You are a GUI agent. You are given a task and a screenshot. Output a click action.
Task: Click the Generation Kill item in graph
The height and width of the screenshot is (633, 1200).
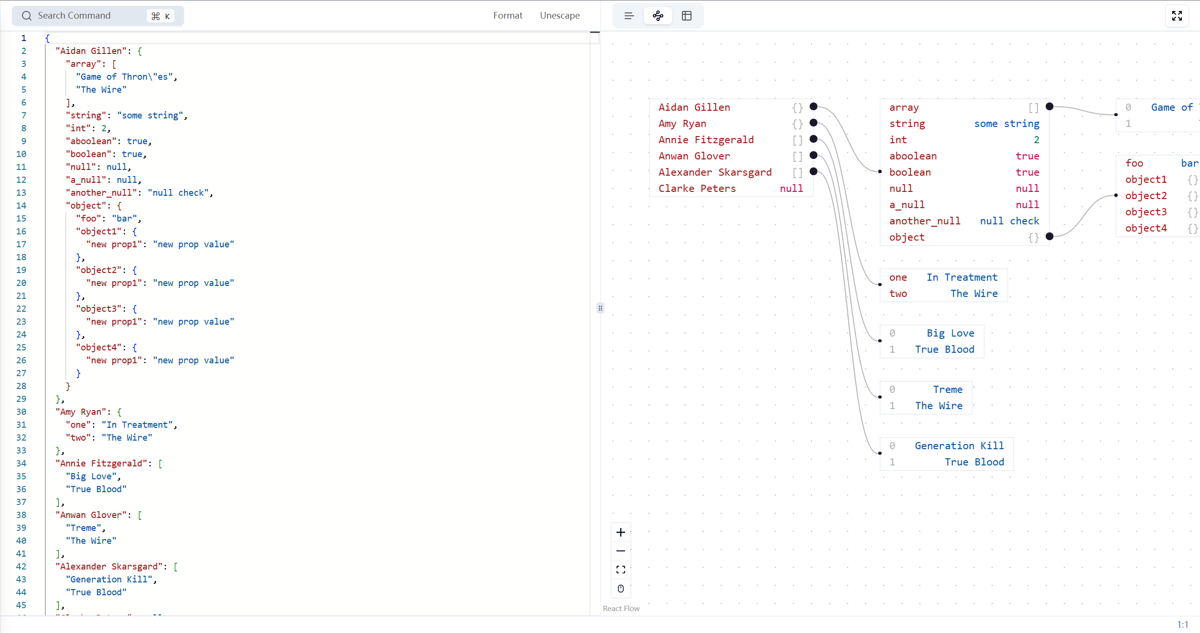pos(959,446)
